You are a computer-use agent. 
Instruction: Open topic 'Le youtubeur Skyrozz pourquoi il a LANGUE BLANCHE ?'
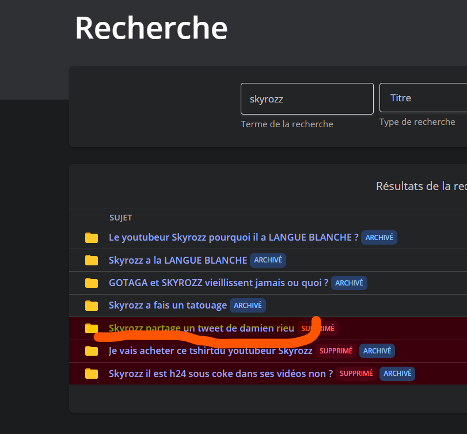[x=234, y=237]
